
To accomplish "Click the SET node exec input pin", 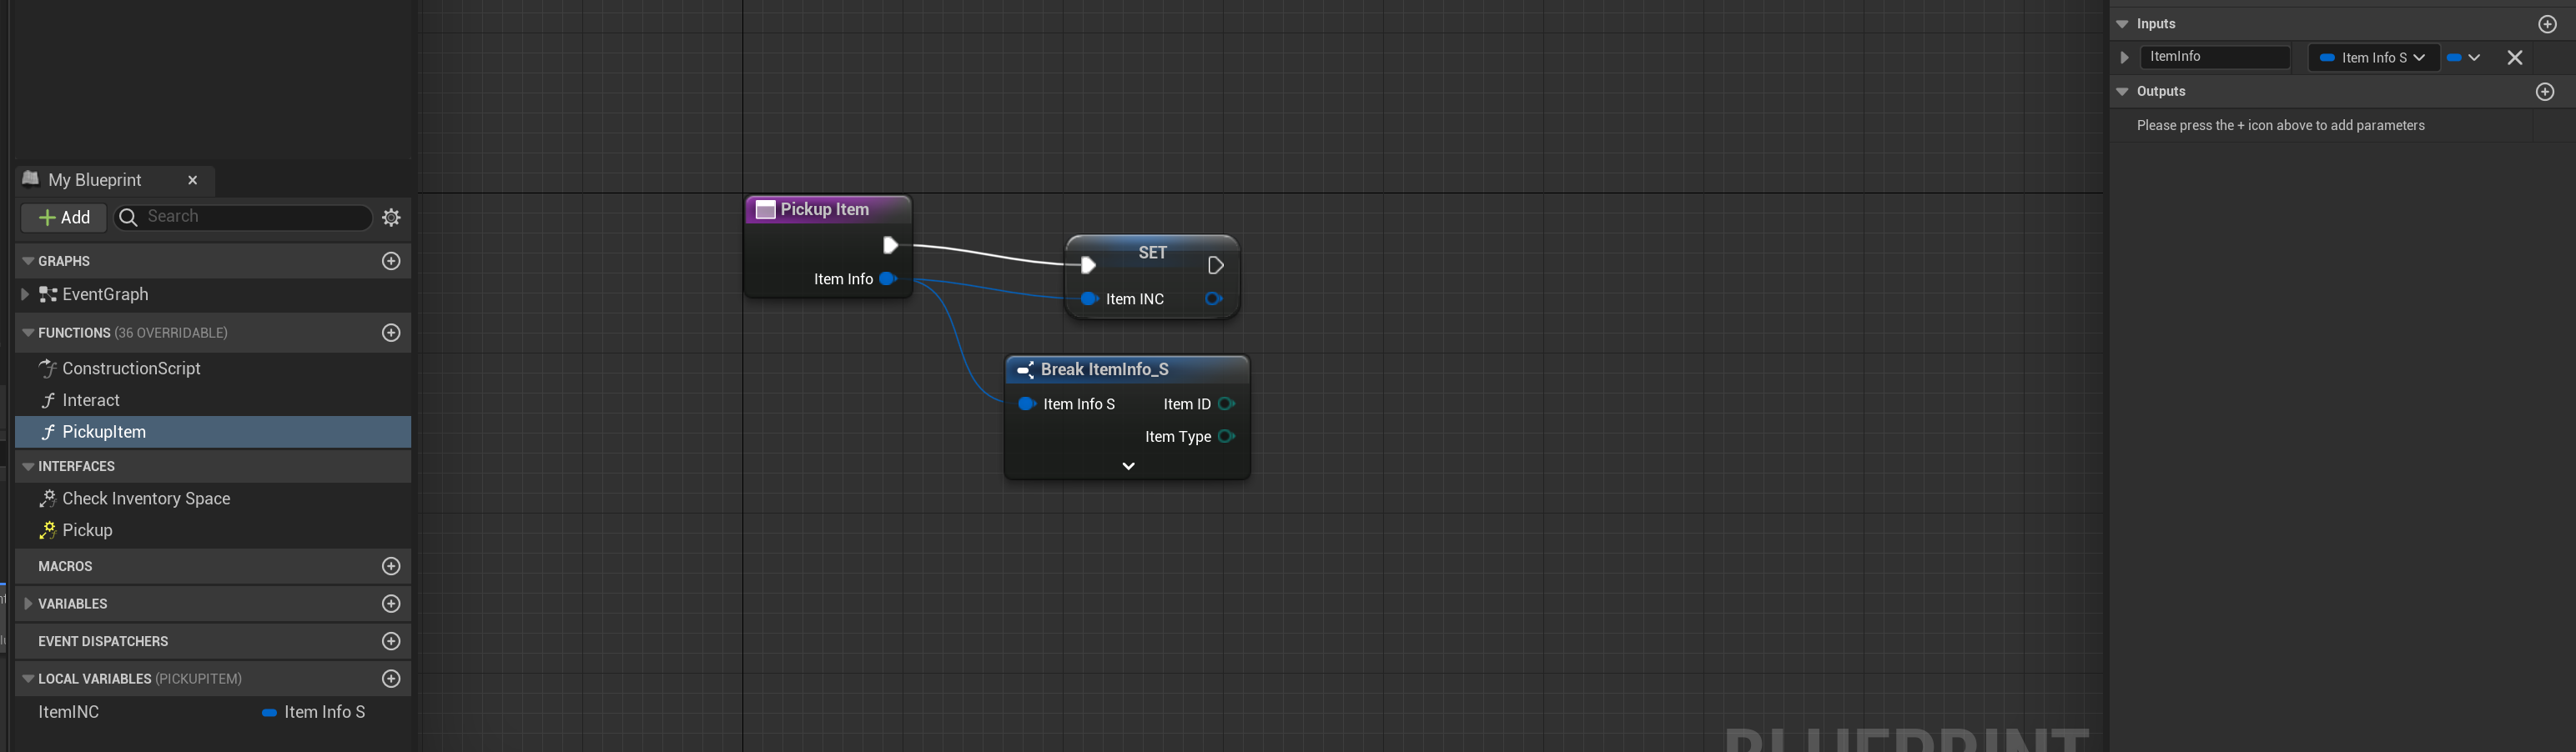I will 1088,265.
